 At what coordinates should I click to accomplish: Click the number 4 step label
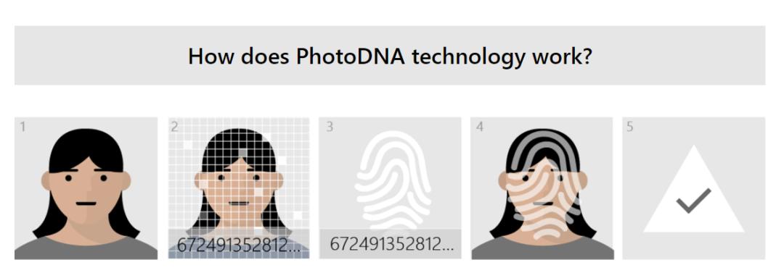click(x=480, y=127)
